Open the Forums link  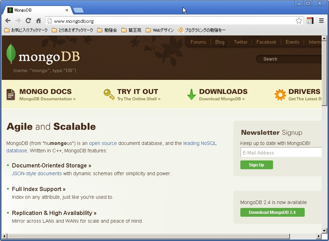[198, 42]
